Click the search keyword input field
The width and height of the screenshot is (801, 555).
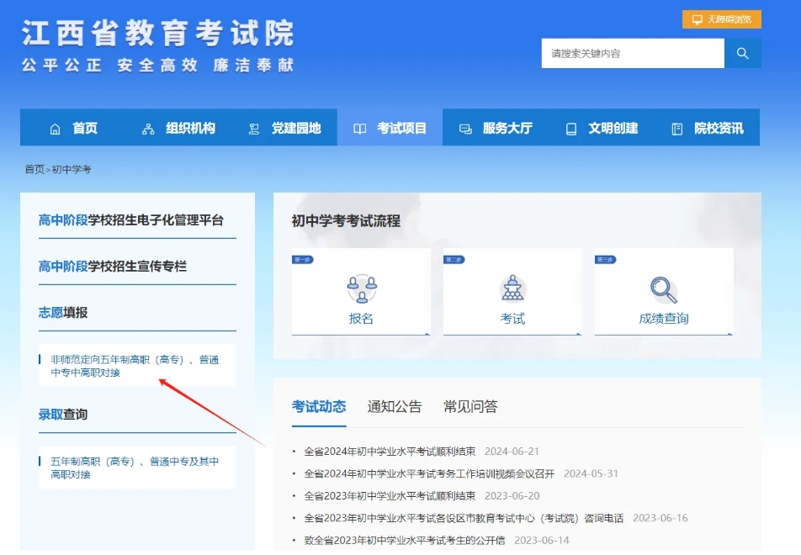click(633, 53)
